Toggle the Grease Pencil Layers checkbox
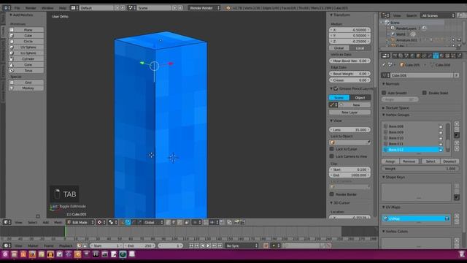The width and height of the screenshot is (467, 263). pyautogui.click(x=336, y=88)
